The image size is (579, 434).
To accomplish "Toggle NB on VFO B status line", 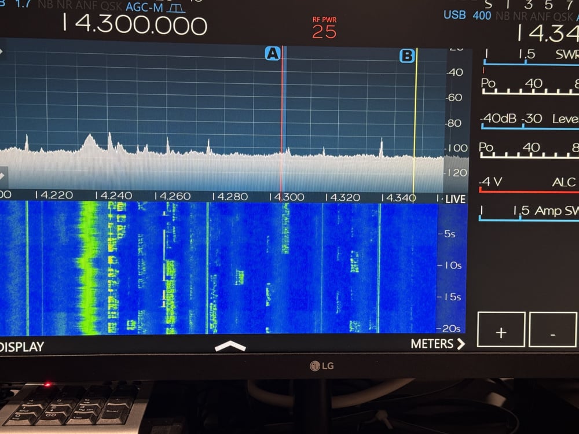I will pyautogui.click(x=502, y=16).
